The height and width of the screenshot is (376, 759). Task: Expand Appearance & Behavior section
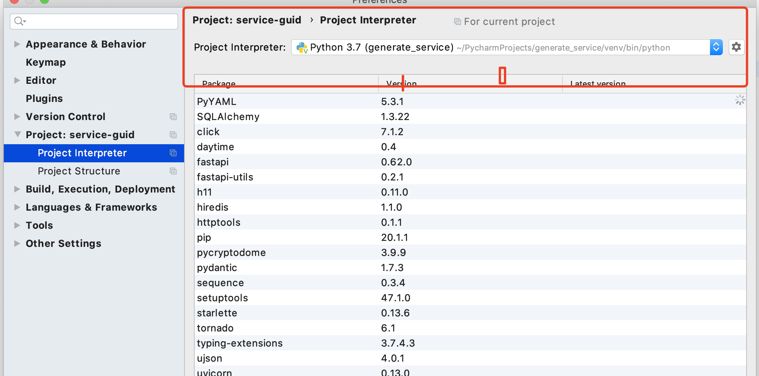pyautogui.click(x=17, y=44)
